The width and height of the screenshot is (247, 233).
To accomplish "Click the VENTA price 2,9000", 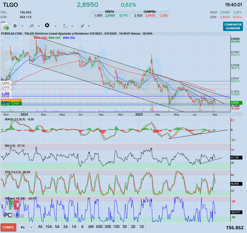I will 110,16.
